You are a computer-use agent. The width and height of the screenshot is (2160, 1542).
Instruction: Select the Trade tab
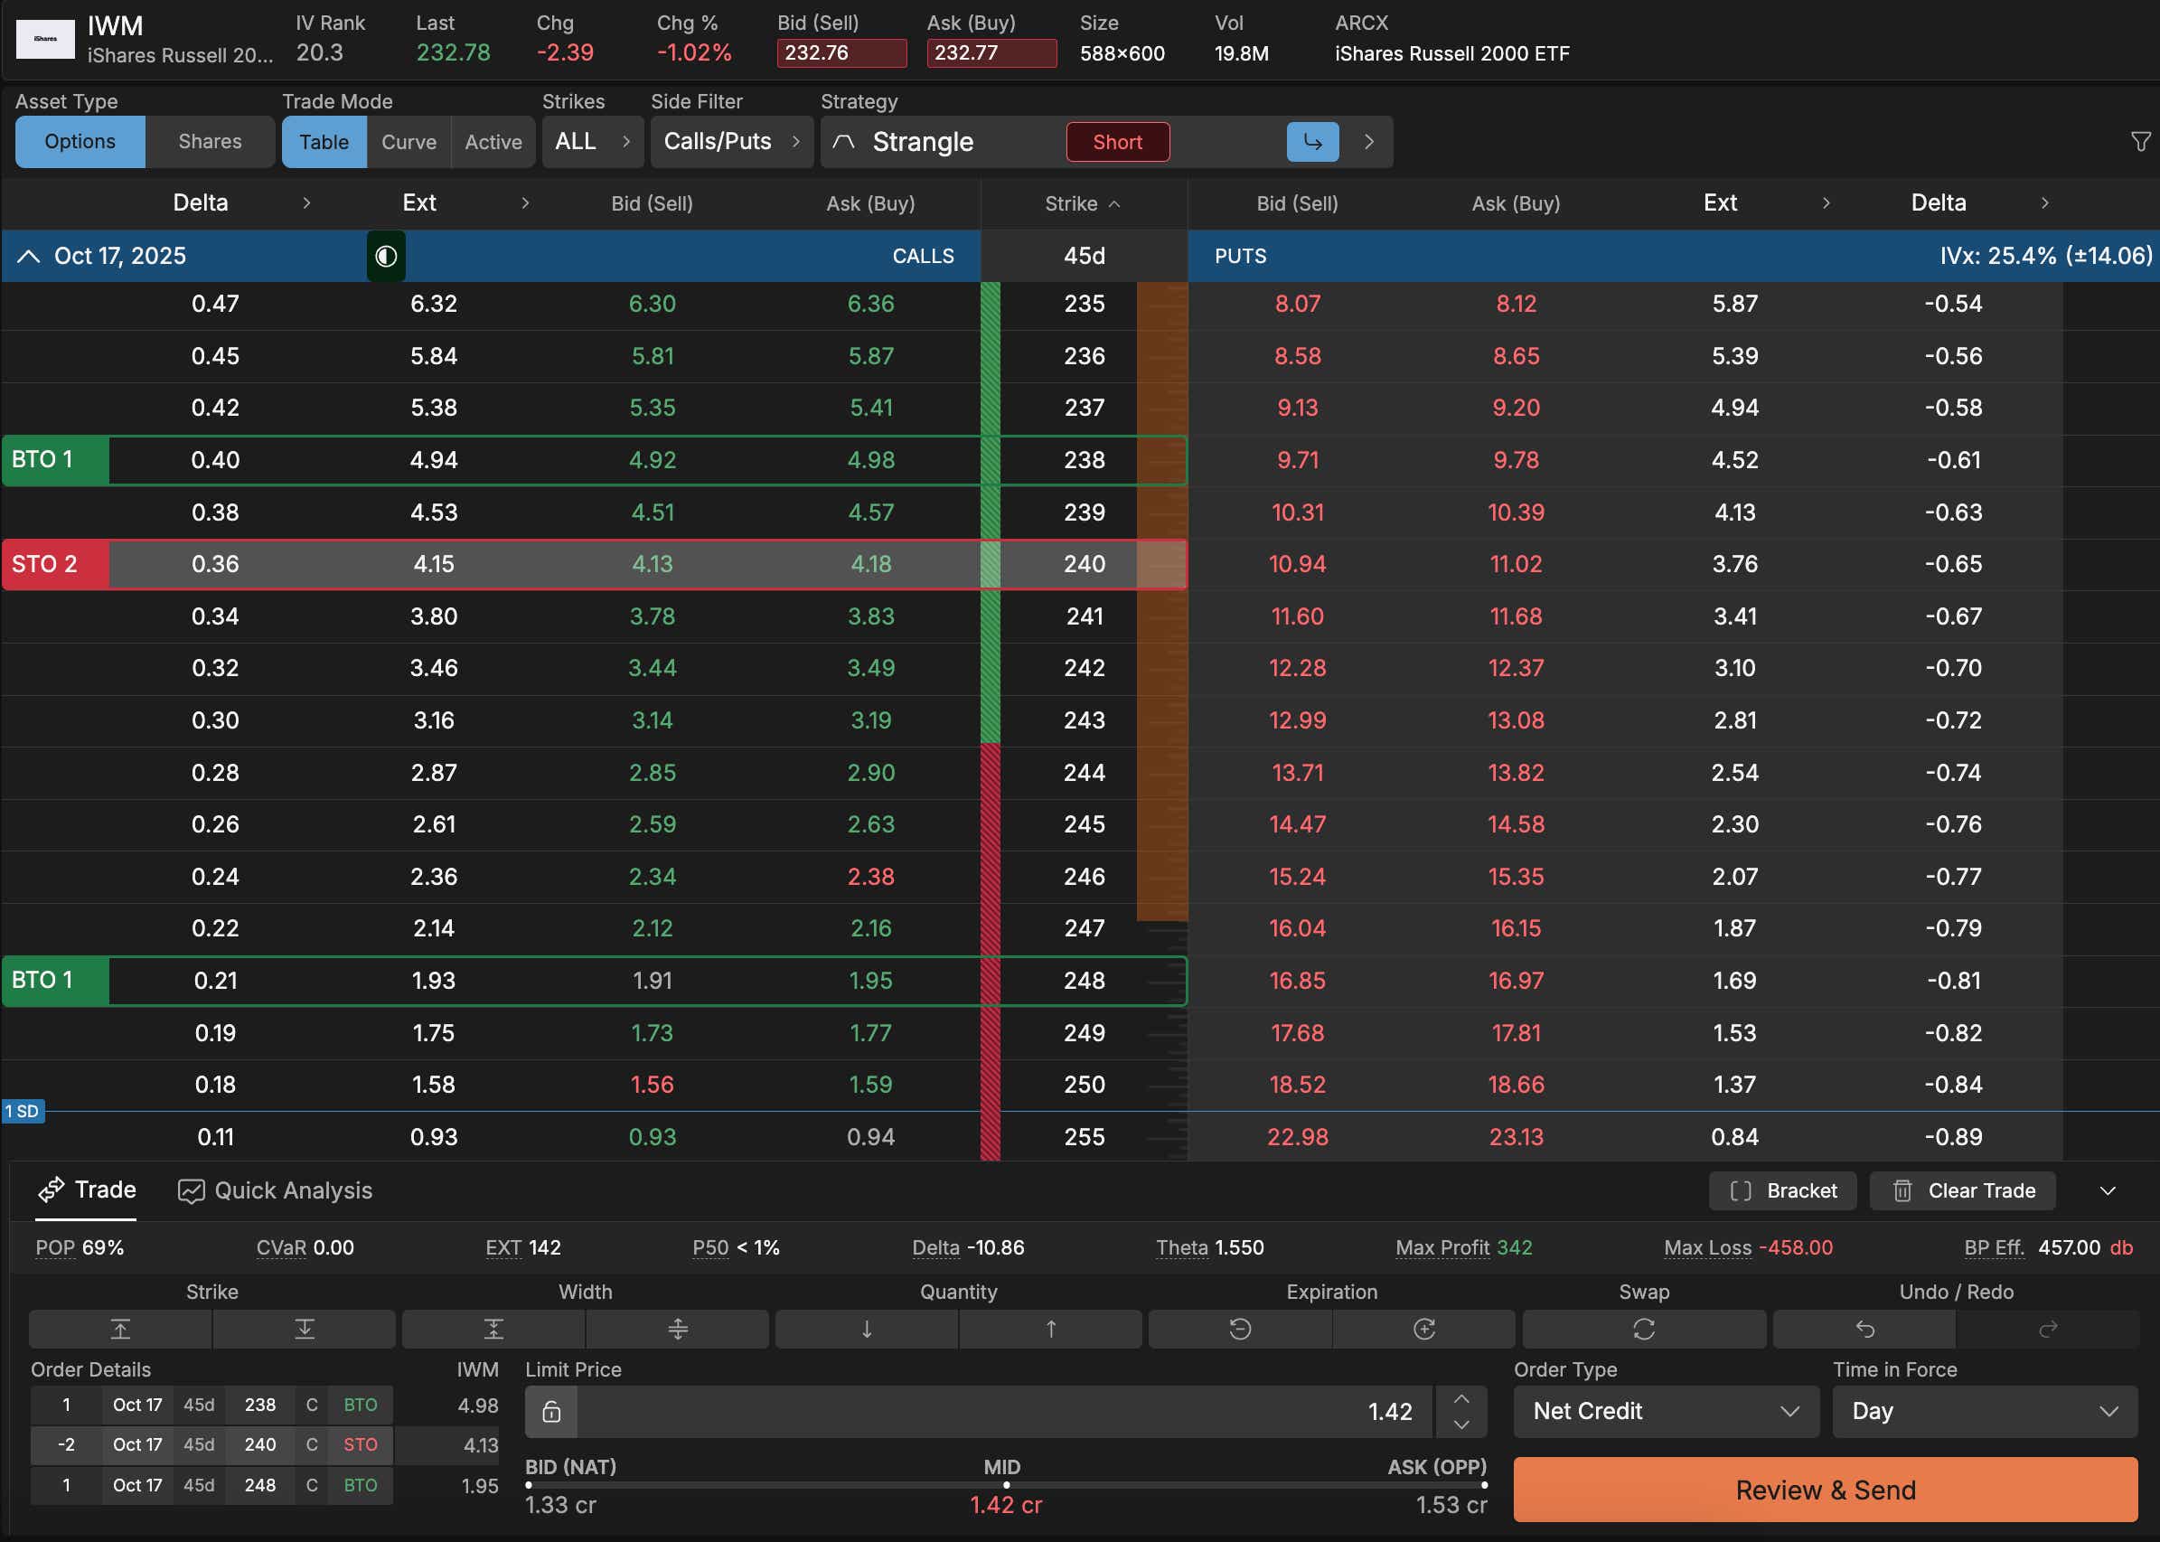coord(87,1189)
